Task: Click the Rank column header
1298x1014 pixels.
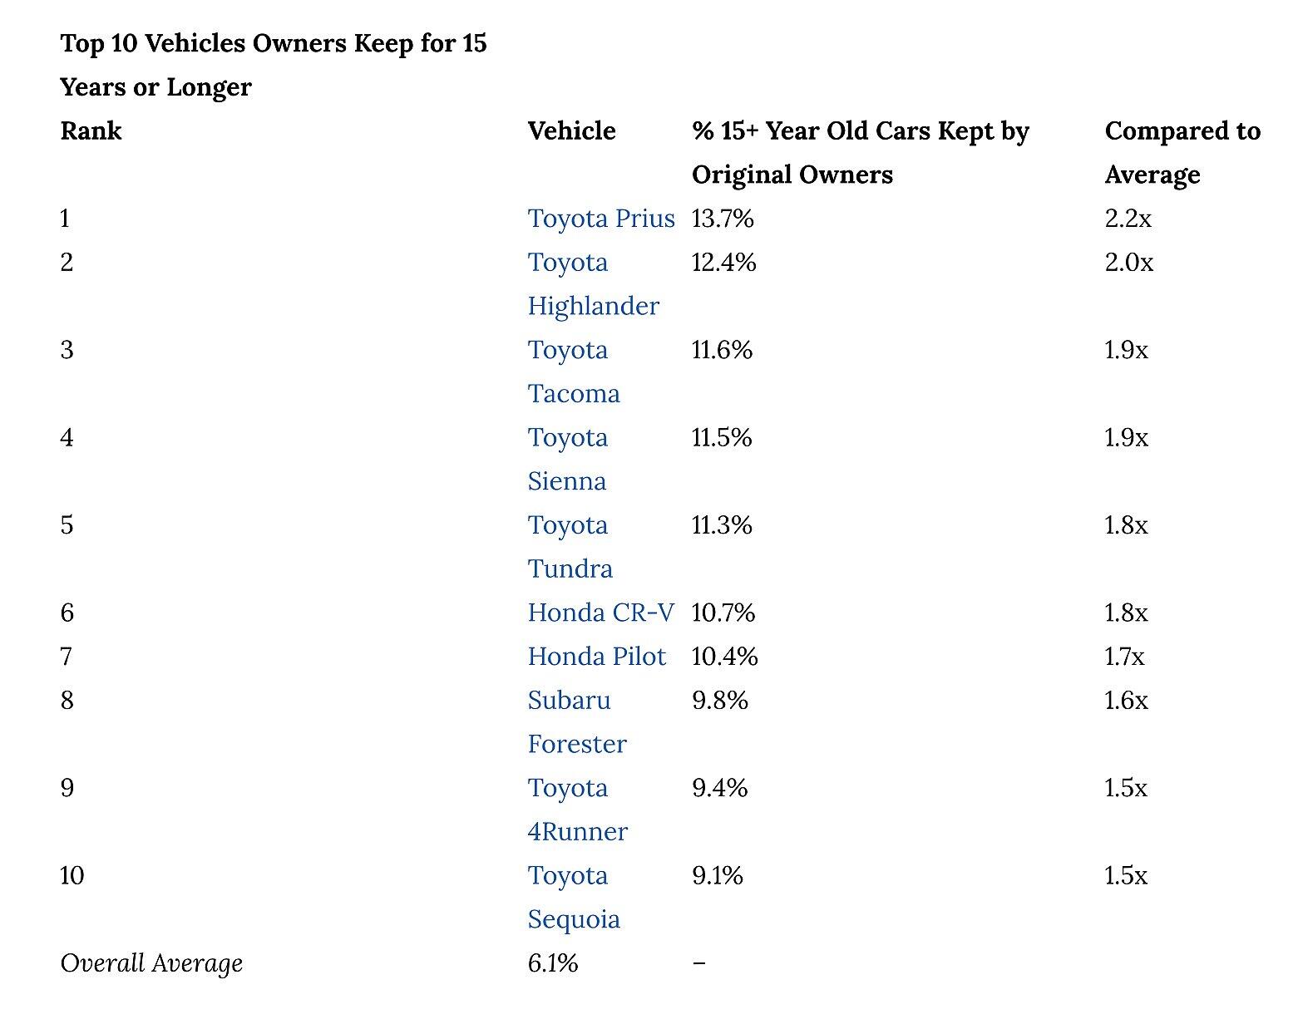Action: click(x=91, y=131)
